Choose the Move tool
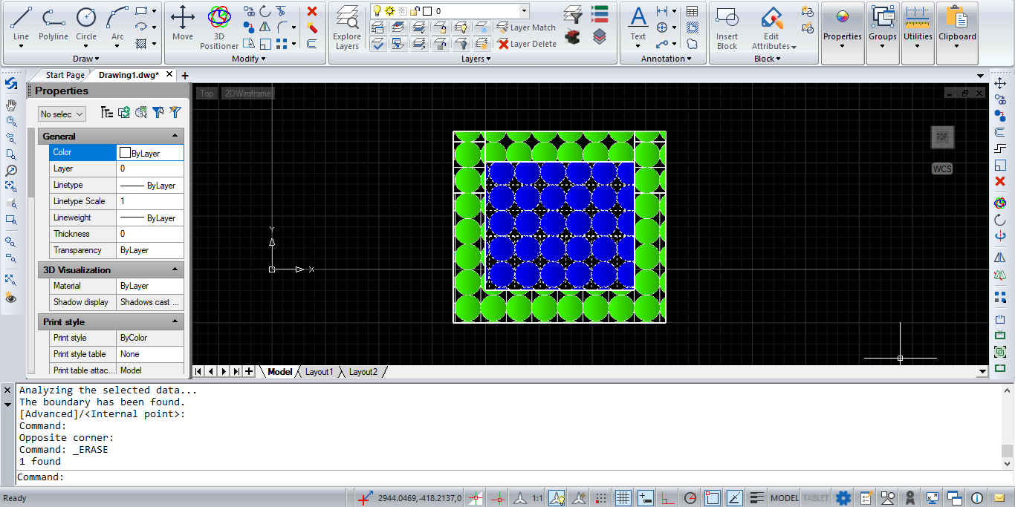This screenshot has height=507, width=1015. pyautogui.click(x=183, y=22)
